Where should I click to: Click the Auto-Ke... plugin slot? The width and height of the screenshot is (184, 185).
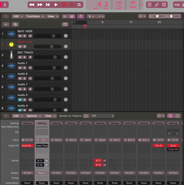pos(27,145)
